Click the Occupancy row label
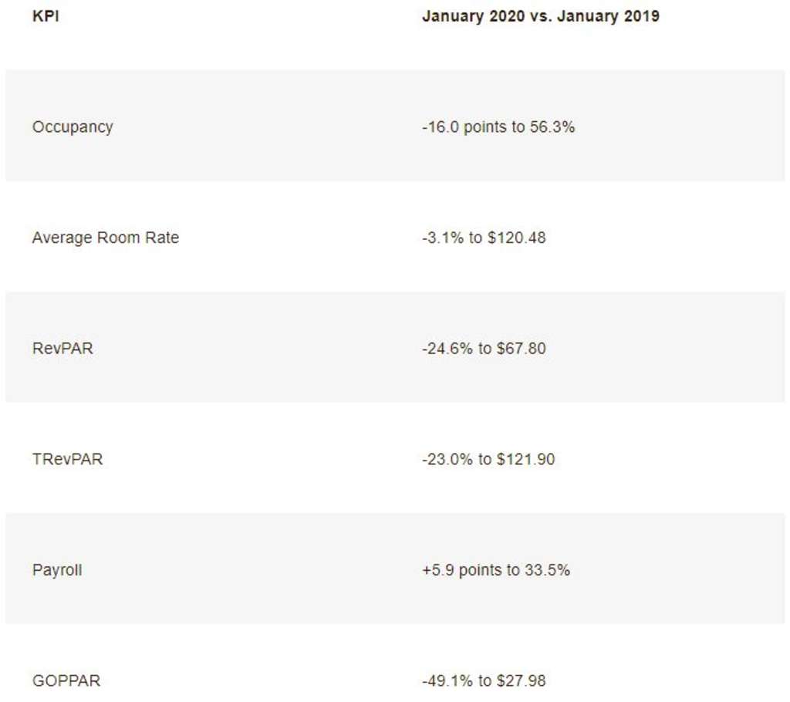This screenshot has width=790, height=702. click(x=73, y=127)
